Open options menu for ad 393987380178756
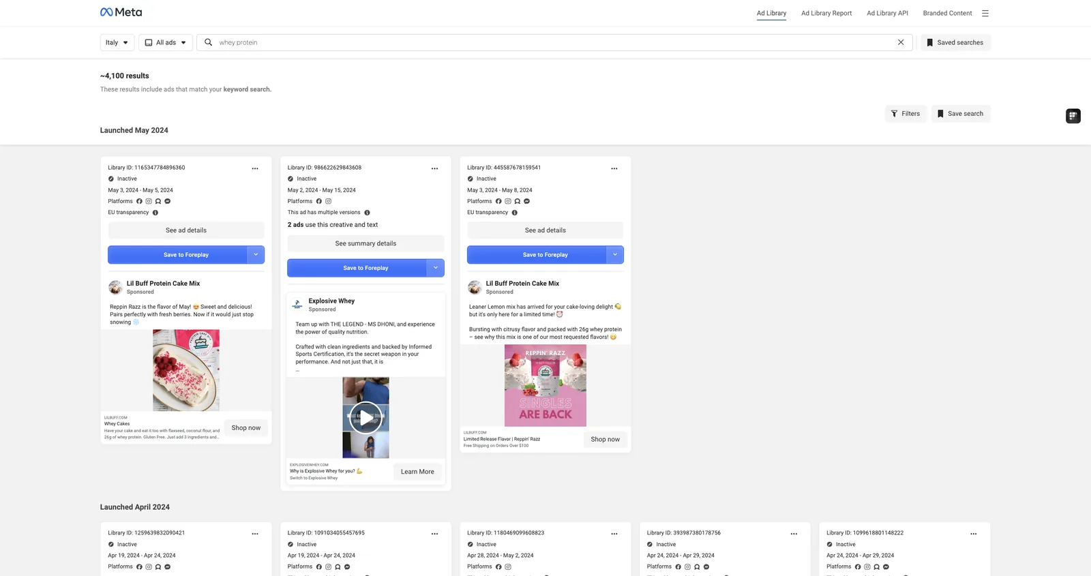 [794, 534]
